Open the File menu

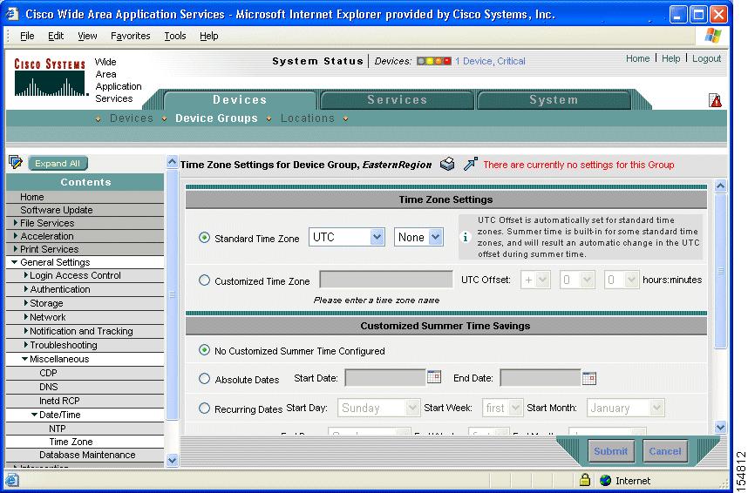[27, 36]
